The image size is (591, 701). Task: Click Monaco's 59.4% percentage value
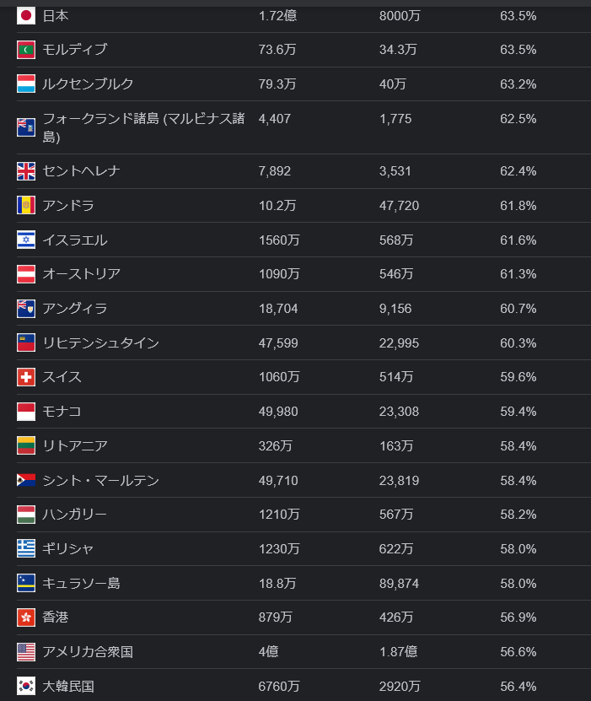[x=518, y=412]
